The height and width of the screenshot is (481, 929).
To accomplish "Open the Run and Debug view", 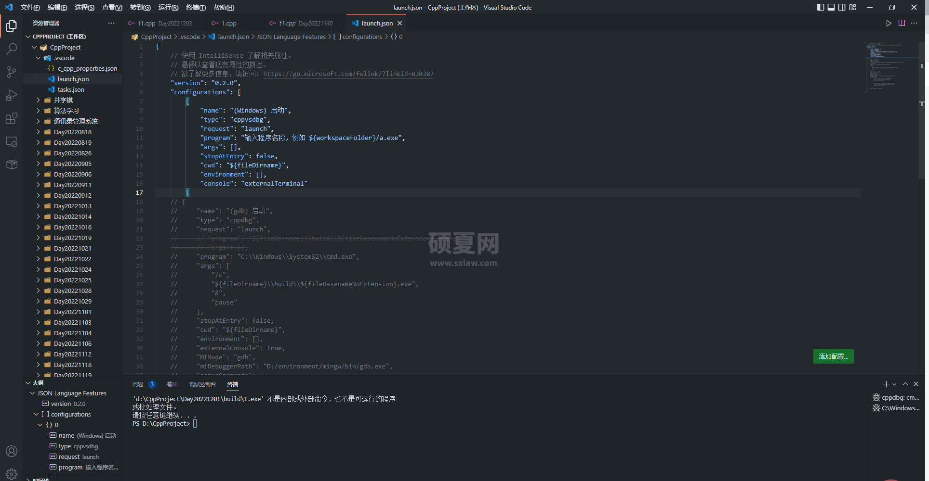I will [12, 95].
